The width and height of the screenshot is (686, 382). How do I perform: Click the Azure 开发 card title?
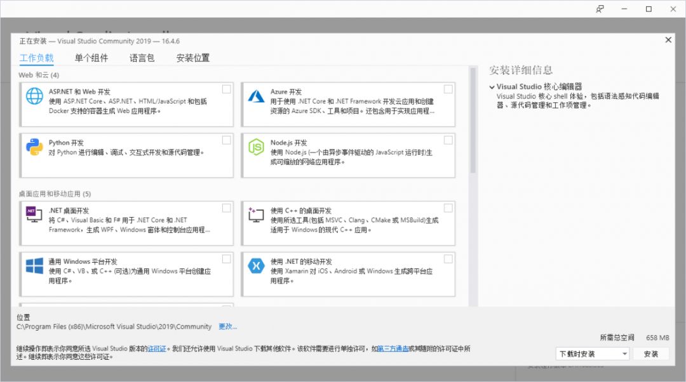click(x=286, y=92)
